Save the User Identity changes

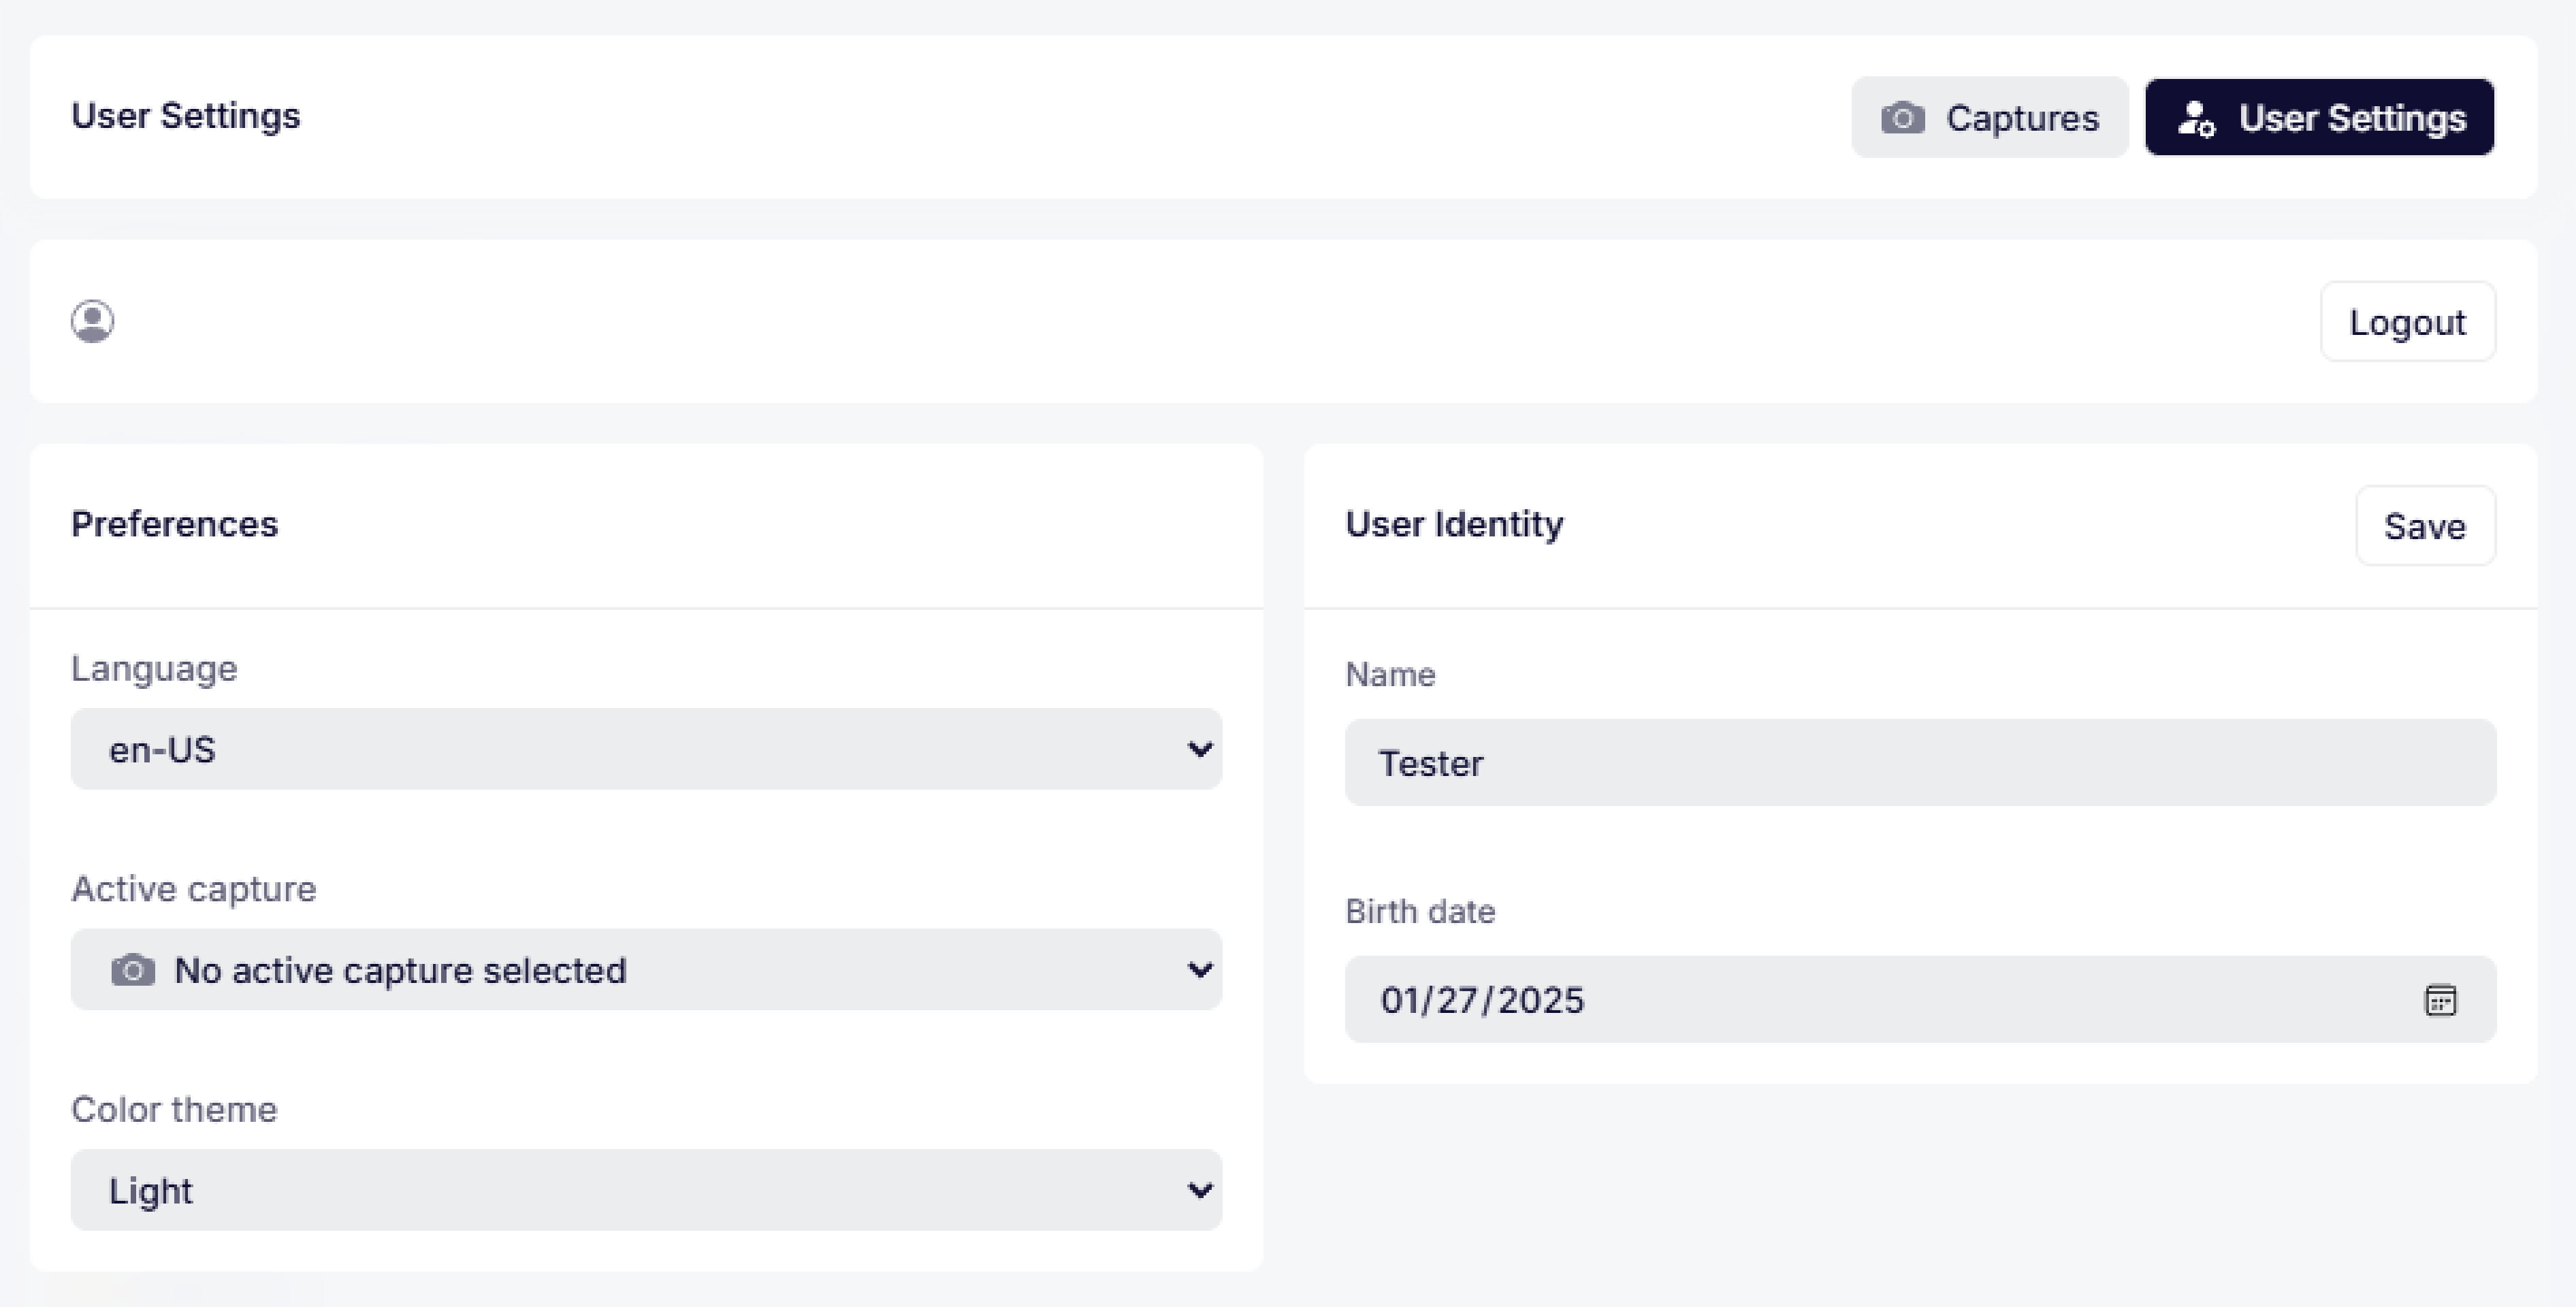click(2425, 526)
